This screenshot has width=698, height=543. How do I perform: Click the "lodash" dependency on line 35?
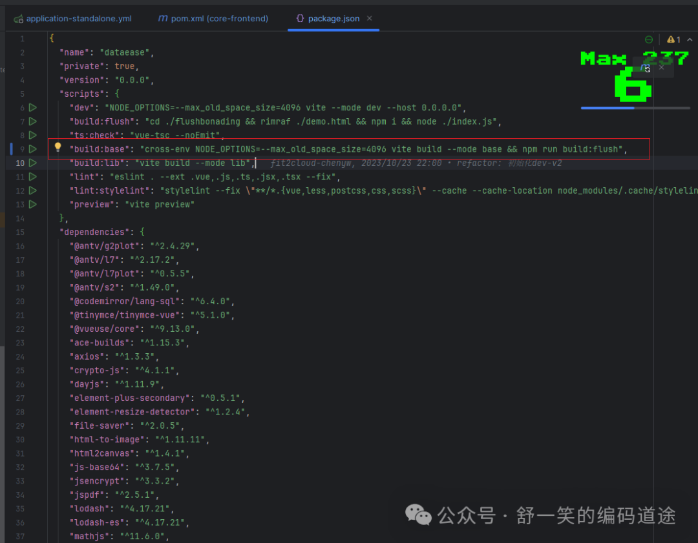coord(122,509)
